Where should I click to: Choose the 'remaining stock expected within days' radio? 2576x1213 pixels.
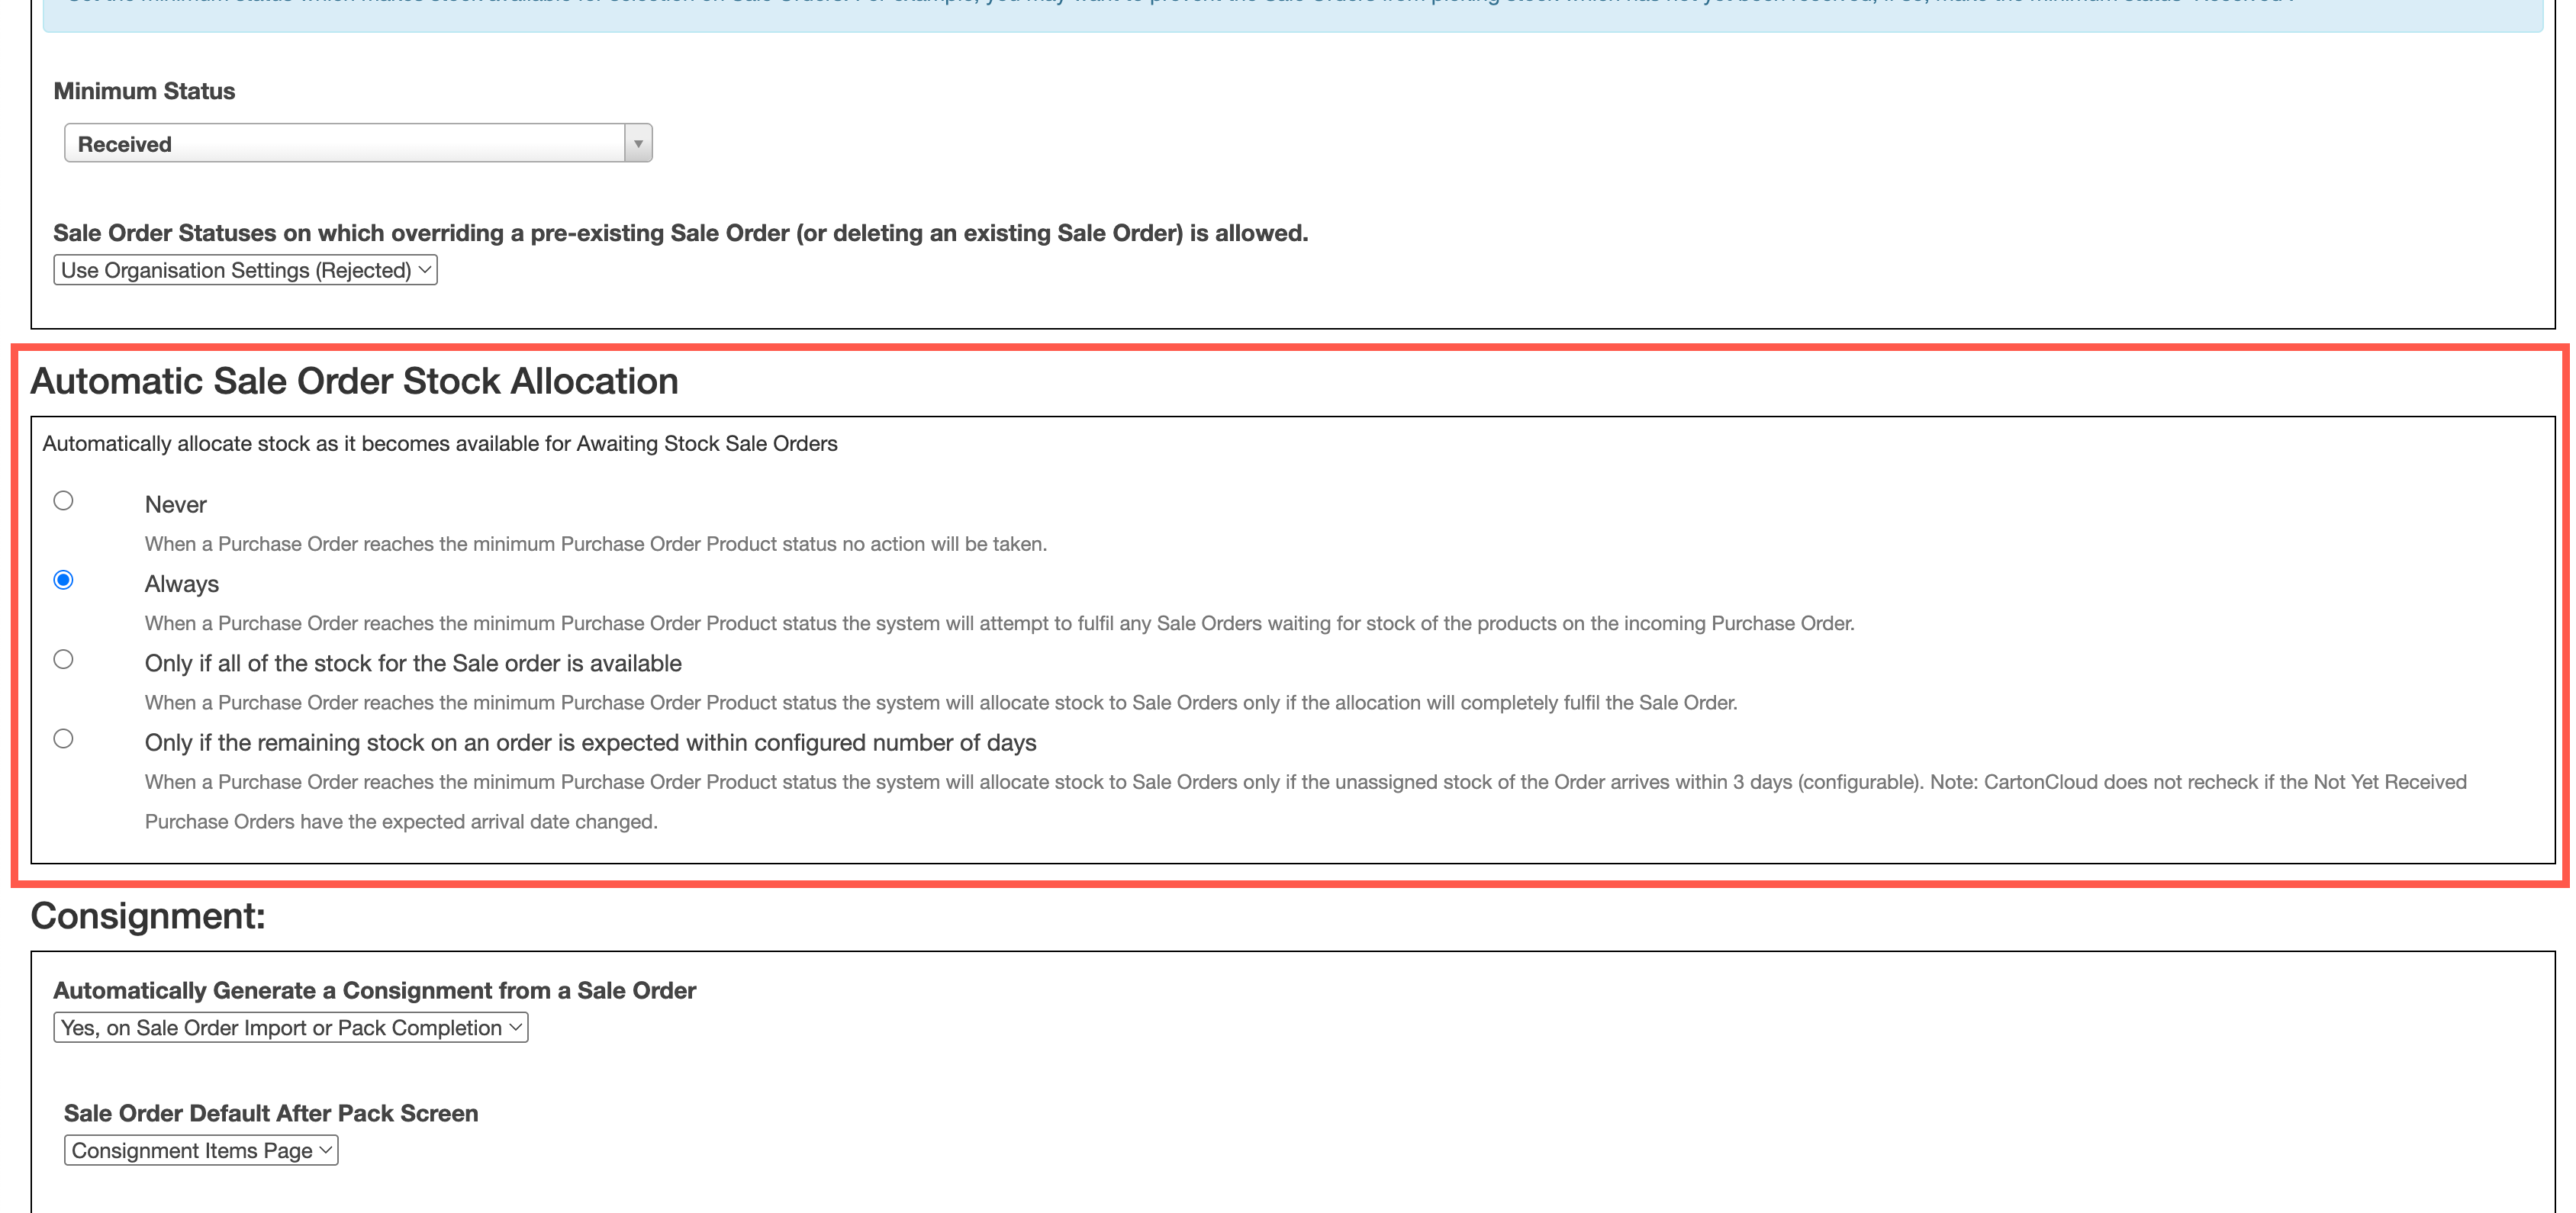tap(63, 738)
